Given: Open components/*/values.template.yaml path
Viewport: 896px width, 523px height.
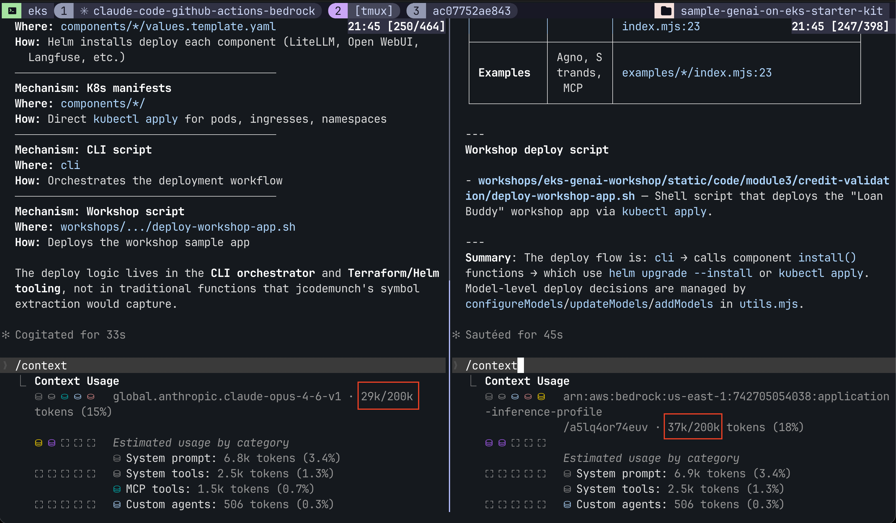Looking at the screenshot, I should [x=168, y=27].
